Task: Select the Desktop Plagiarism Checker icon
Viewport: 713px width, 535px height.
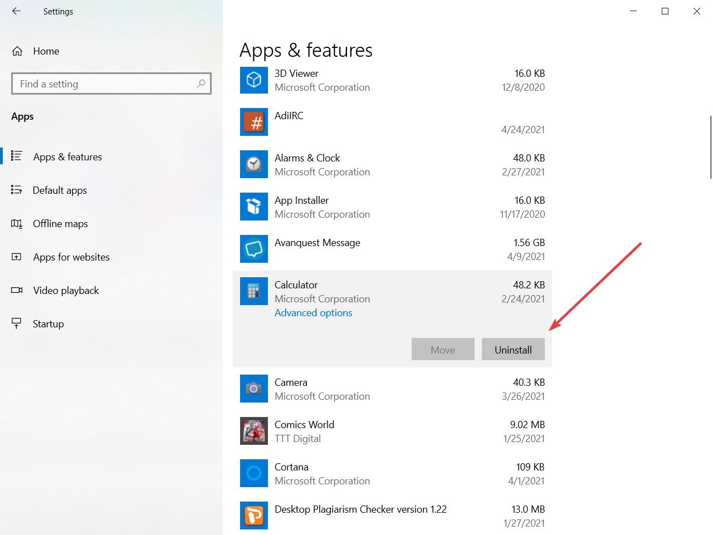Action: point(254,516)
